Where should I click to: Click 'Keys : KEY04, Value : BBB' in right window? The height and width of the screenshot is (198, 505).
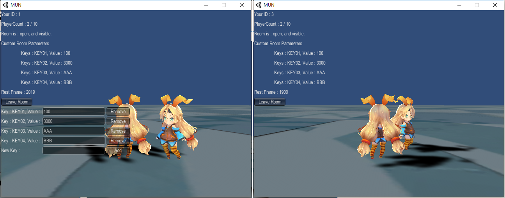click(299, 82)
